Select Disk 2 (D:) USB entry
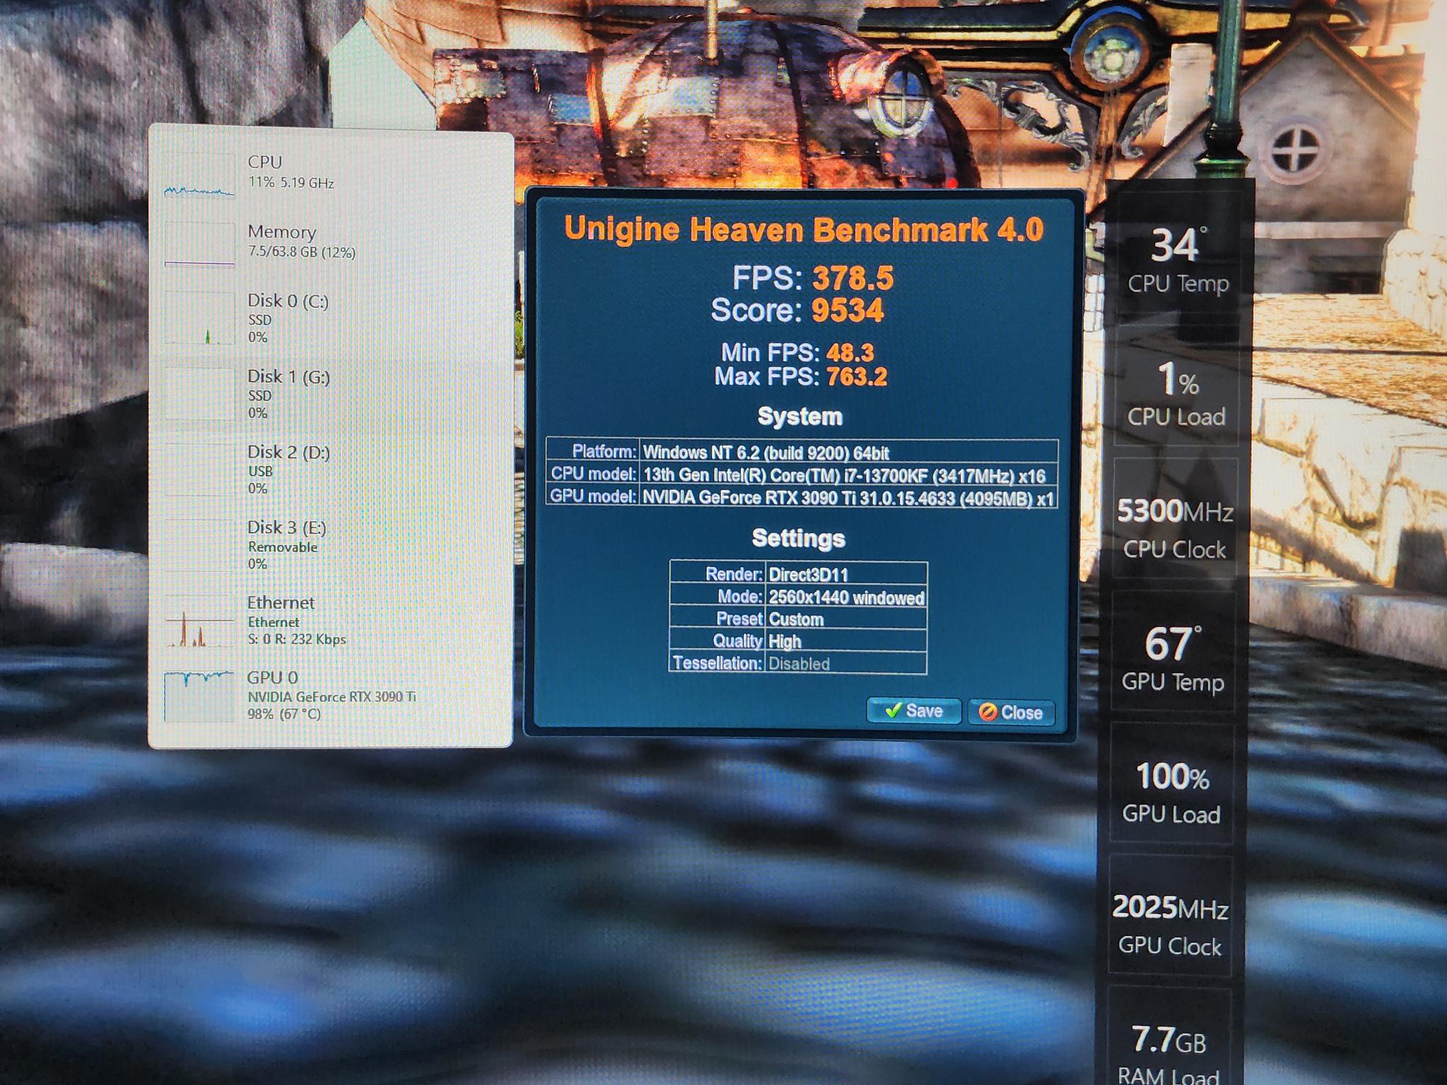This screenshot has width=1447, height=1085. click(x=287, y=469)
